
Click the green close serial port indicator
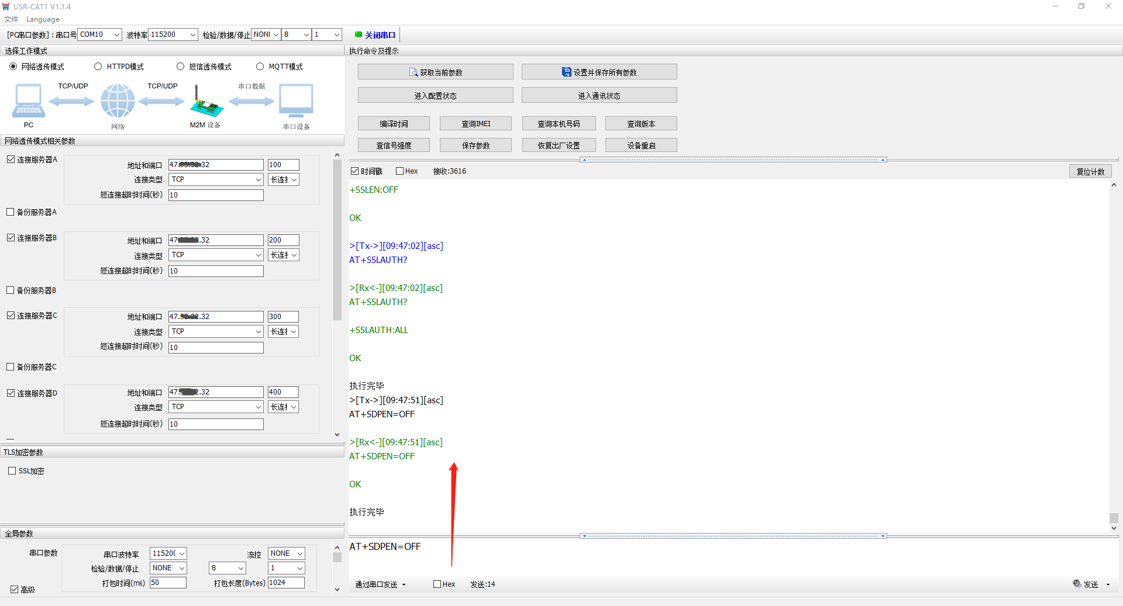[x=359, y=34]
